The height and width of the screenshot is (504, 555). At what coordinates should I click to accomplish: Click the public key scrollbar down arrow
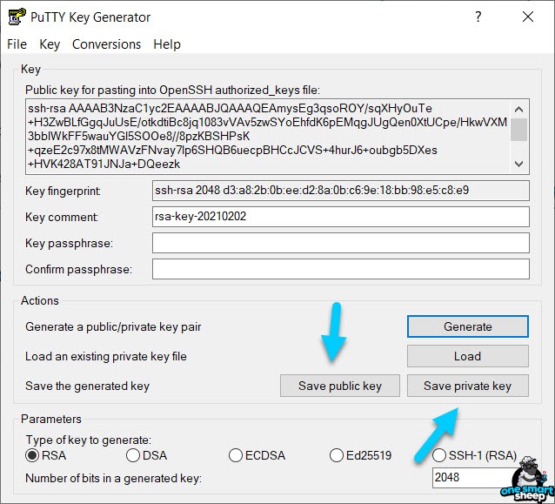pyautogui.click(x=519, y=164)
